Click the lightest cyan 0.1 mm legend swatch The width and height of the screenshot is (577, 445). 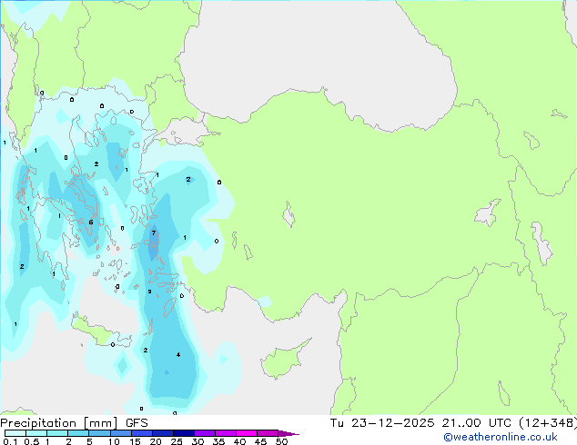(x=15, y=433)
